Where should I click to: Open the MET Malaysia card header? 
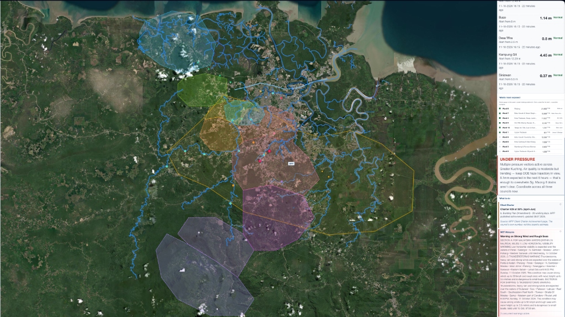coord(508,232)
